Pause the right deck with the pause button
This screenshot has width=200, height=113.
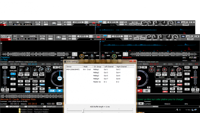pos(146,91)
